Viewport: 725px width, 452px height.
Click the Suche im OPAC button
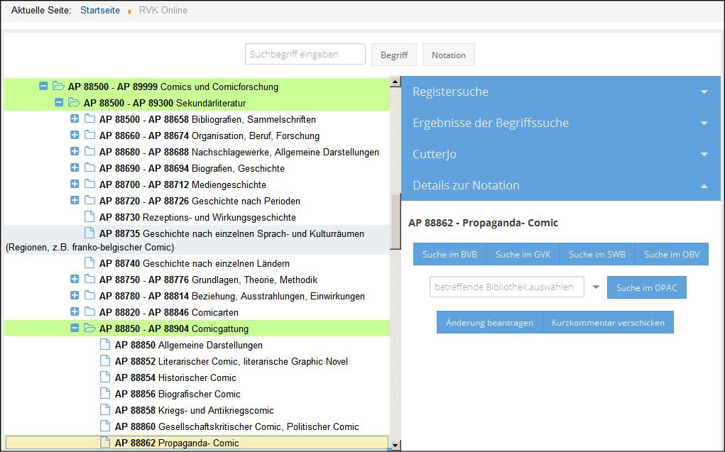point(646,287)
